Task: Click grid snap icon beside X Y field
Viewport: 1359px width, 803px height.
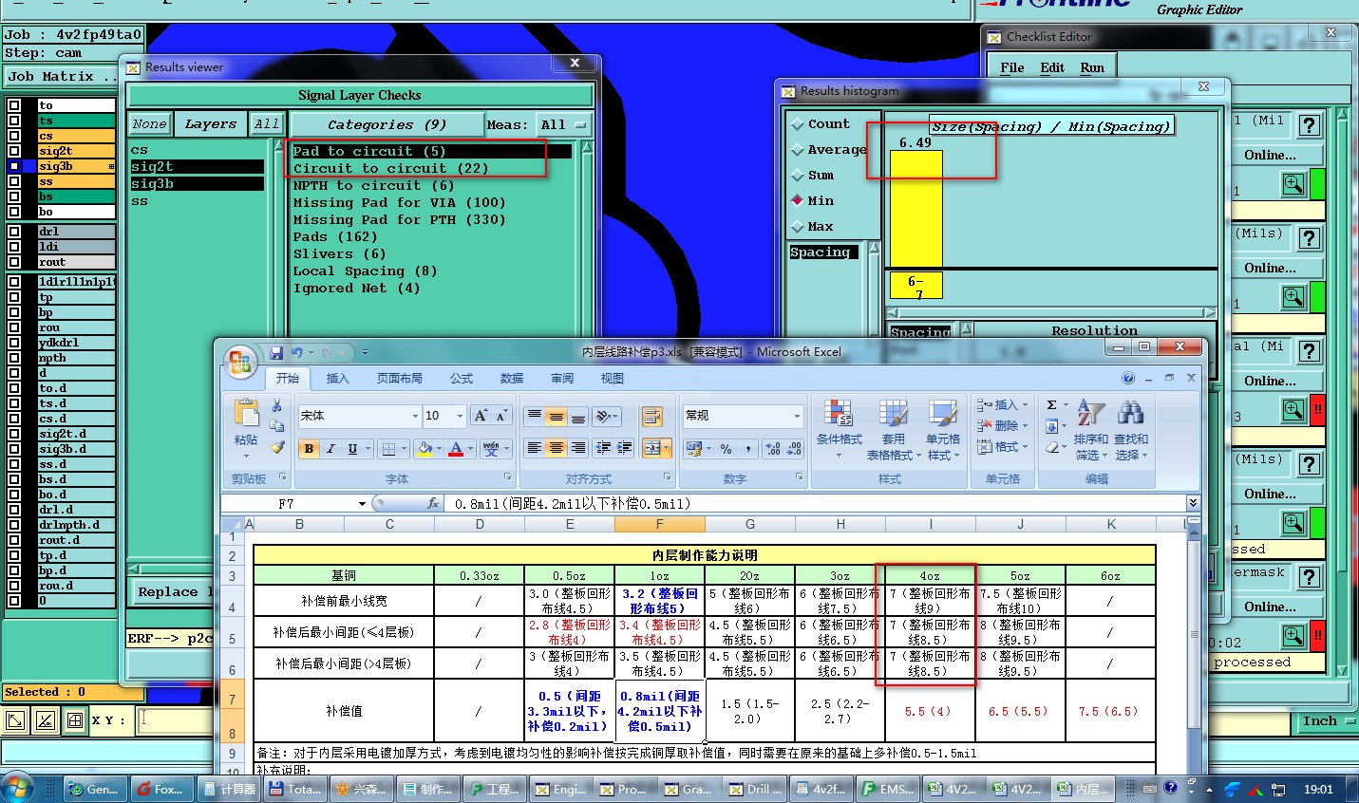Action: (75, 720)
